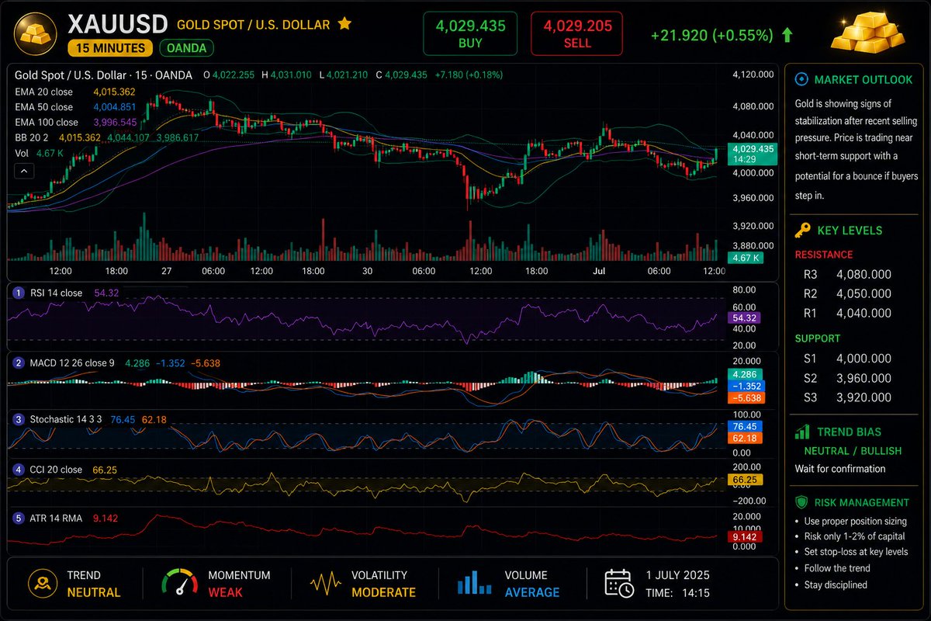Screen dimensions: 931x621
Task: Click the BB 20 2 indicator label
Action: [x=33, y=137]
